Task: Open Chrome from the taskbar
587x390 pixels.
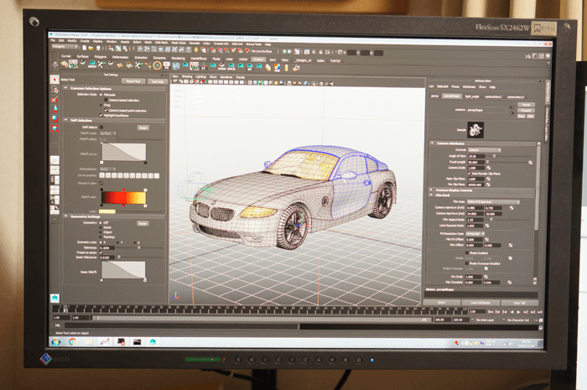Action: [73, 342]
